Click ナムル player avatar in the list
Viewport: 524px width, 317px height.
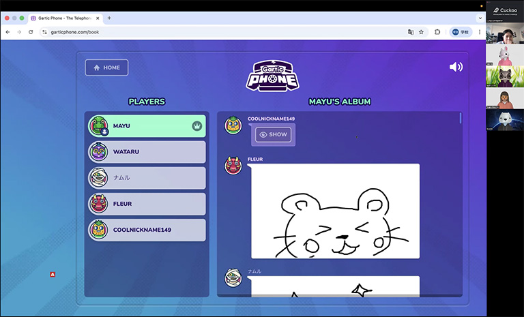98,178
